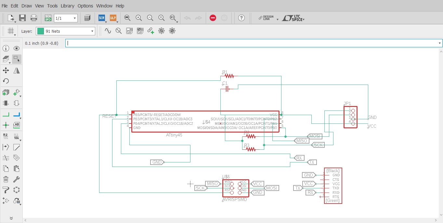The image size is (443, 223).
Task: Expand more tools with double chevron
Action: [11, 218]
